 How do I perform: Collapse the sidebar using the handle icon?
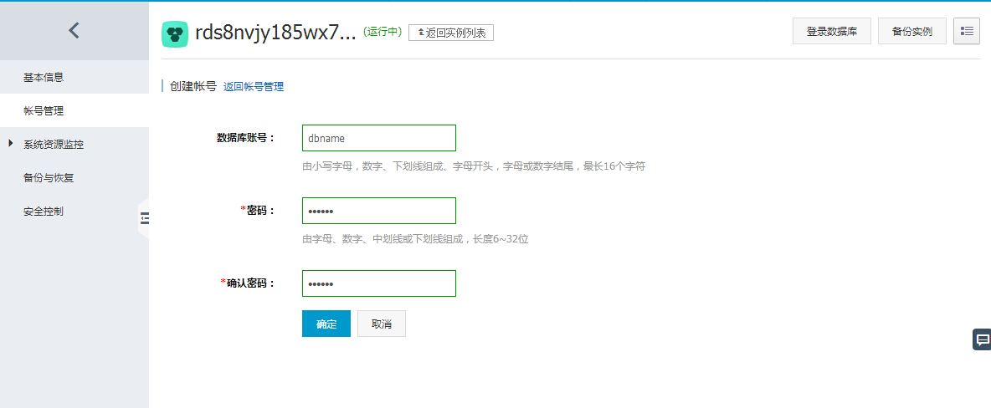click(144, 218)
